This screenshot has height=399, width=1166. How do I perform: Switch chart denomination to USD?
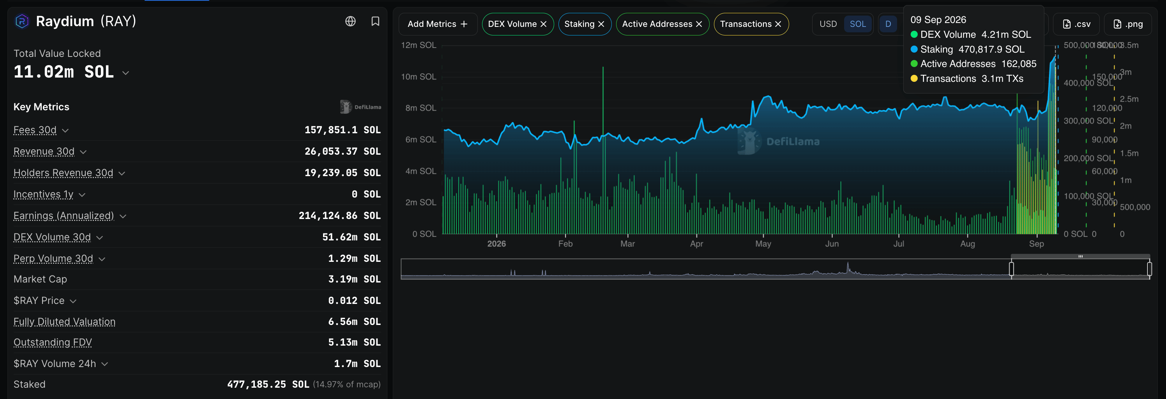tap(829, 24)
